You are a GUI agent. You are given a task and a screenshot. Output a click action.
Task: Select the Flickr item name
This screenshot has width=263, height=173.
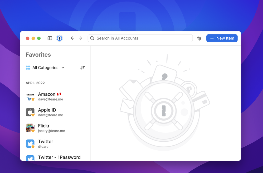[x=44, y=126]
